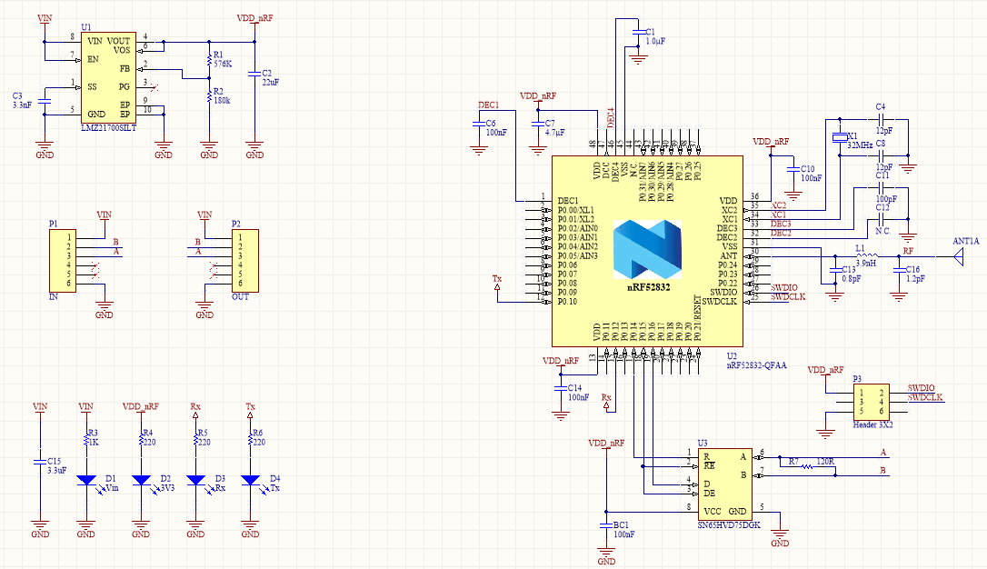The width and height of the screenshot is (987, 569).
Task: Select capacitor C13 0.8pF symbol
Action: (x=835, y=269)
